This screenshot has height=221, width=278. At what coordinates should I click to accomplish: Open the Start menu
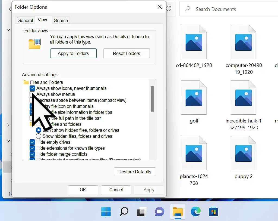[106, 211]
